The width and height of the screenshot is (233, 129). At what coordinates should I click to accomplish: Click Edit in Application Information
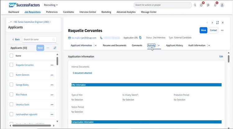click(x=221, y=57)
